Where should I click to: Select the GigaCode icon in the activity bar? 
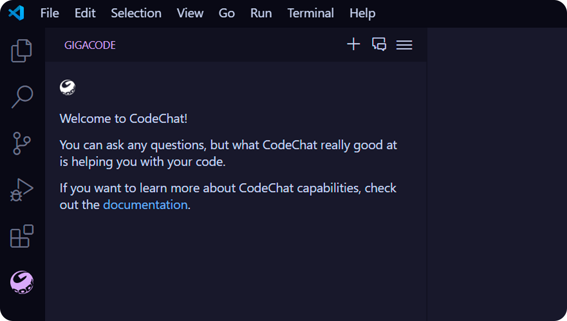tap(22, 282)
